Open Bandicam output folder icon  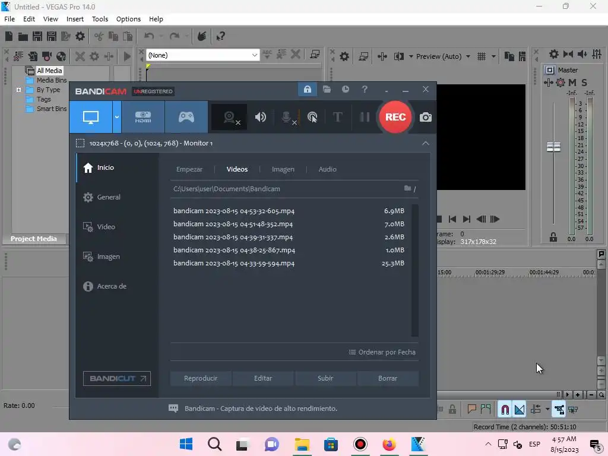pos(327,90)
